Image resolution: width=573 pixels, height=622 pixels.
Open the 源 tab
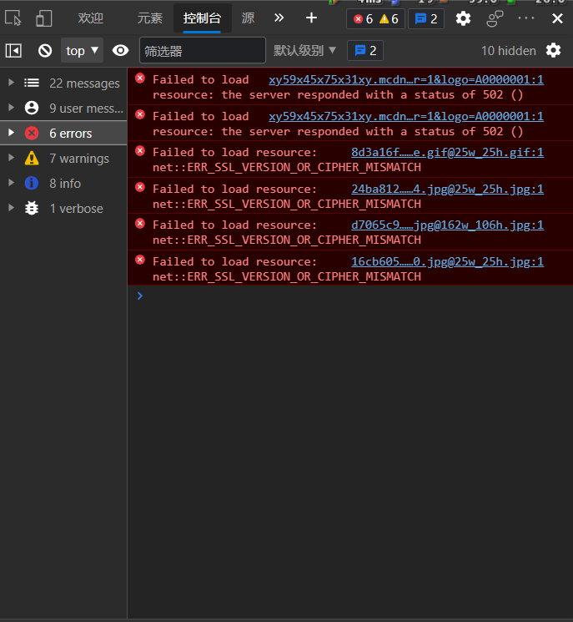[248, 18]
